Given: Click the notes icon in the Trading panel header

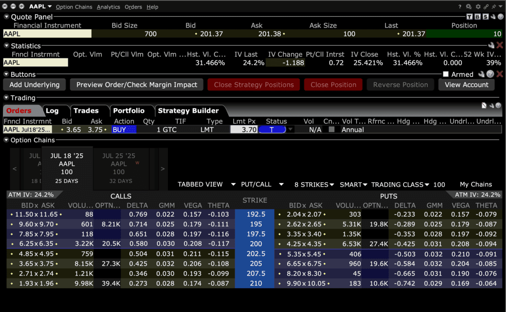Looking at the screenshot, I should pos(484,105).
